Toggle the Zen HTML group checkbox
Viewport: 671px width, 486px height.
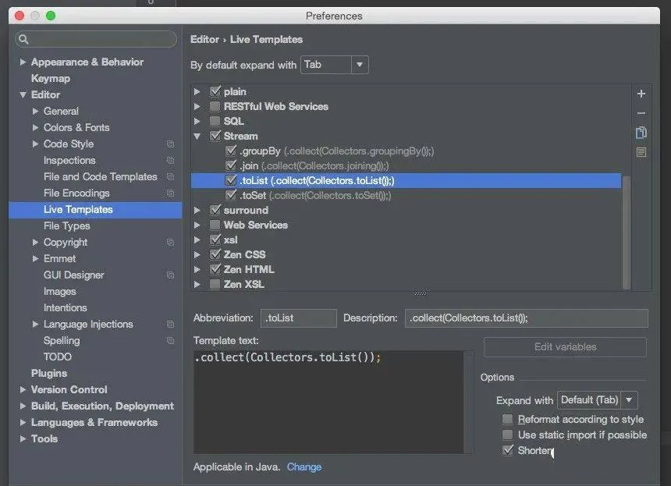click(x=215, y=269)
